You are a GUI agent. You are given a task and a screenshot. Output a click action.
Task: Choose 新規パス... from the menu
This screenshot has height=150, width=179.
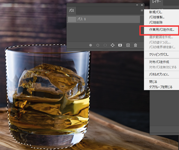click(x=156, y=12)
